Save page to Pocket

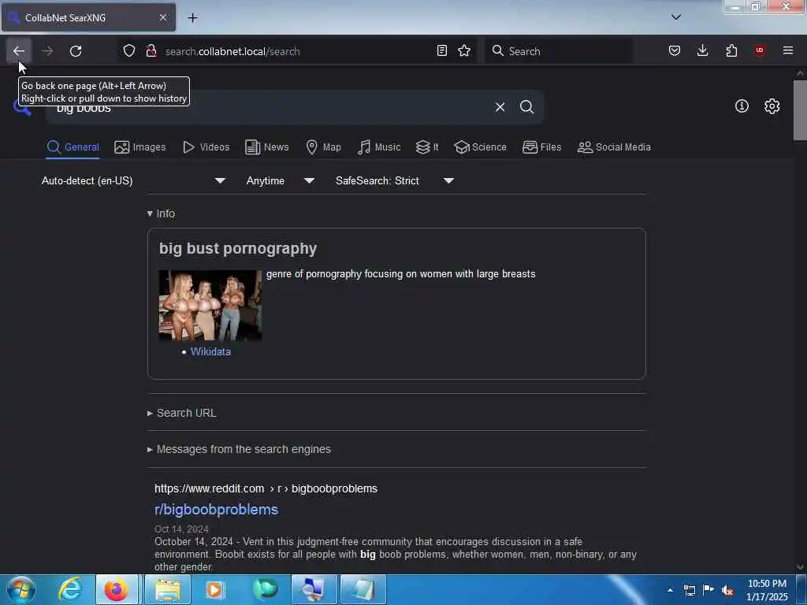675,50
